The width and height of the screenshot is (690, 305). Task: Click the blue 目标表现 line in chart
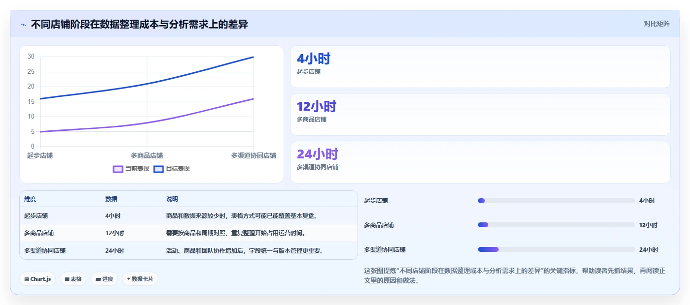147,84
